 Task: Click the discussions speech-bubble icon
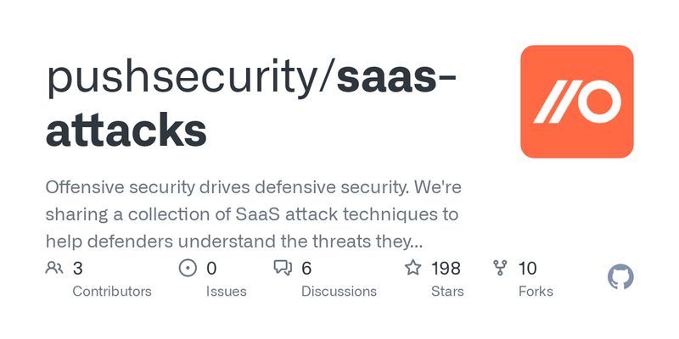[283, 268]
